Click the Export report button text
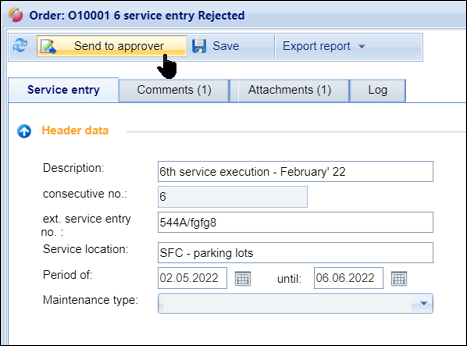This screenshot has width=467, height=346. click(316, 46)
